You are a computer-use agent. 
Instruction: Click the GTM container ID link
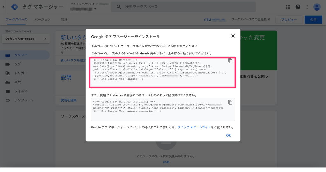click(215, 20)
